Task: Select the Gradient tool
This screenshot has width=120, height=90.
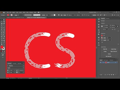Action: (4, 37)
